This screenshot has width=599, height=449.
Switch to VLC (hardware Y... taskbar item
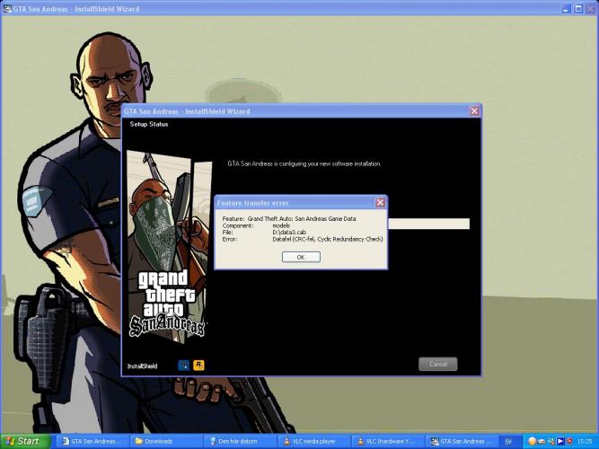pos(388,442)
